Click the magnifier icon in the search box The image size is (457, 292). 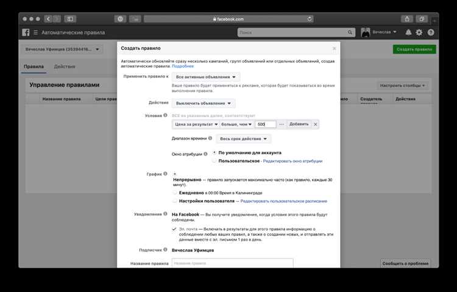[350, 32]
